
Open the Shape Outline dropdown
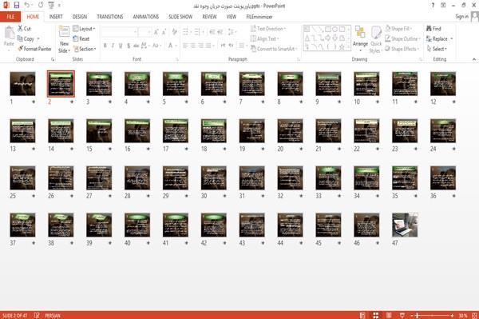tap(402, 38)
